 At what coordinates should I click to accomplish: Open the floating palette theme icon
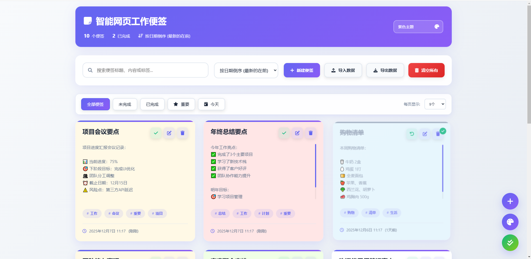click(510, 222)
